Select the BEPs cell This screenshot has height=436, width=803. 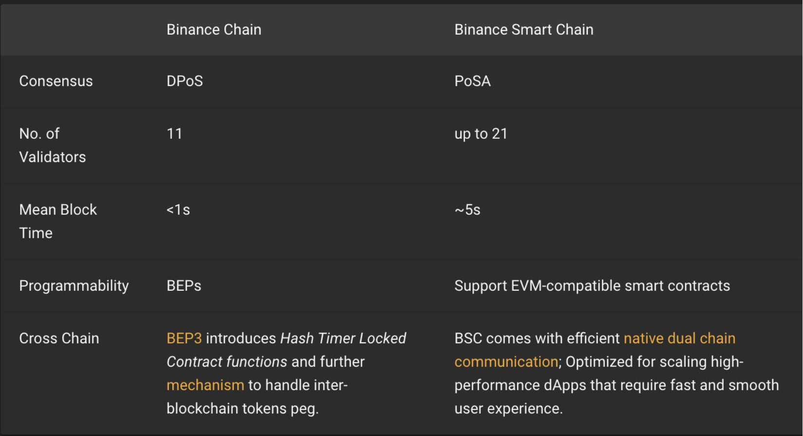[x=183, y=286]
